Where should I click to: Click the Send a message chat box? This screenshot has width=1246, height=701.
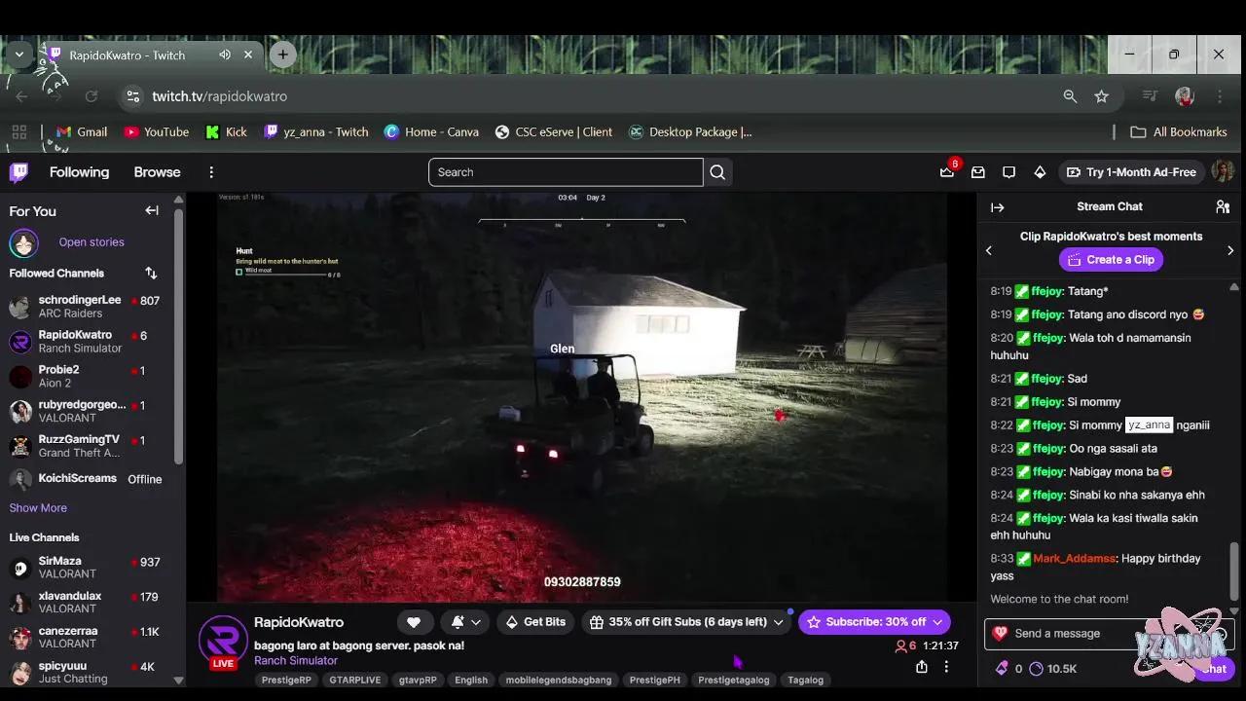point(1108,634)
